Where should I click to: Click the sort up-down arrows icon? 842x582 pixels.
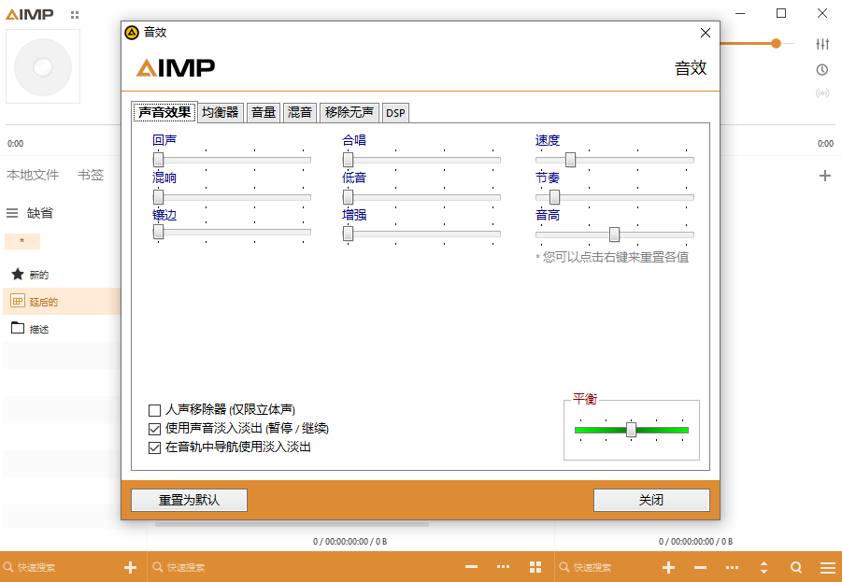coord(764,567)
